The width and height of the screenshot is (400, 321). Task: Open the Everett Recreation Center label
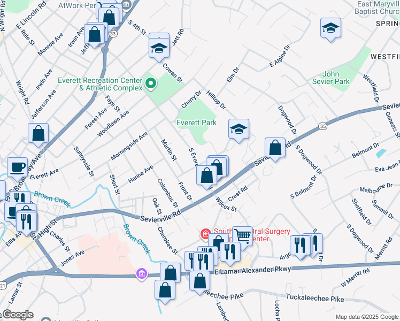[100, 84]
